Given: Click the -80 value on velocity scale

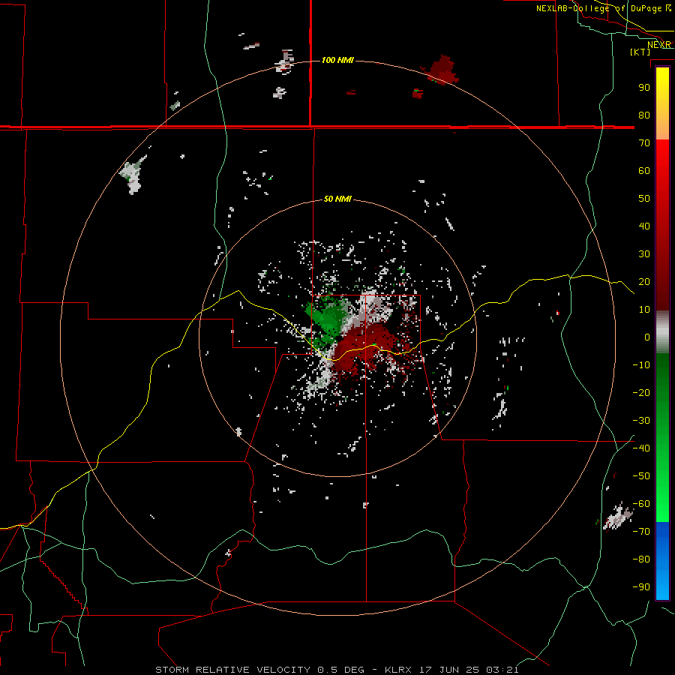Looking at the screenshot, I should pyautogui.click(x=641, y=559).
